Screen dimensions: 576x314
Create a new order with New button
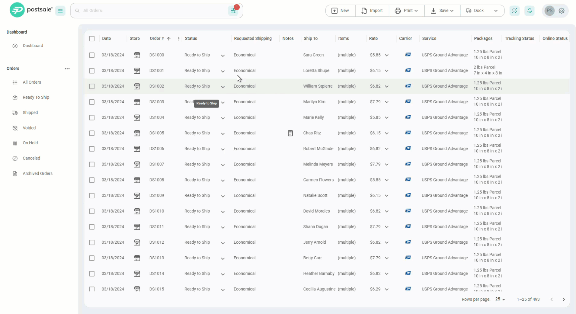click(x=340, y=11)
